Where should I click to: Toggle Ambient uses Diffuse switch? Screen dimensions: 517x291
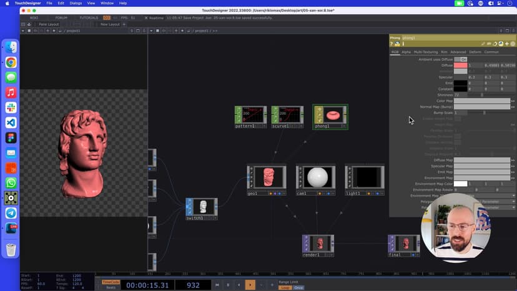click(461, 59)
